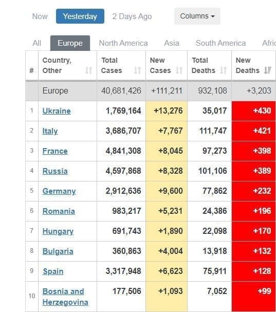This screenshot has height=312, width=276.
Task: Open the Ukraine country link
Action: point(57,111)
